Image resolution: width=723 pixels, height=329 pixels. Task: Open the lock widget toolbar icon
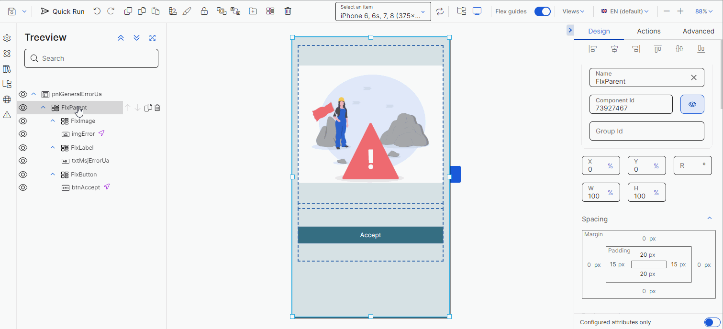click(x=204, y=11)
